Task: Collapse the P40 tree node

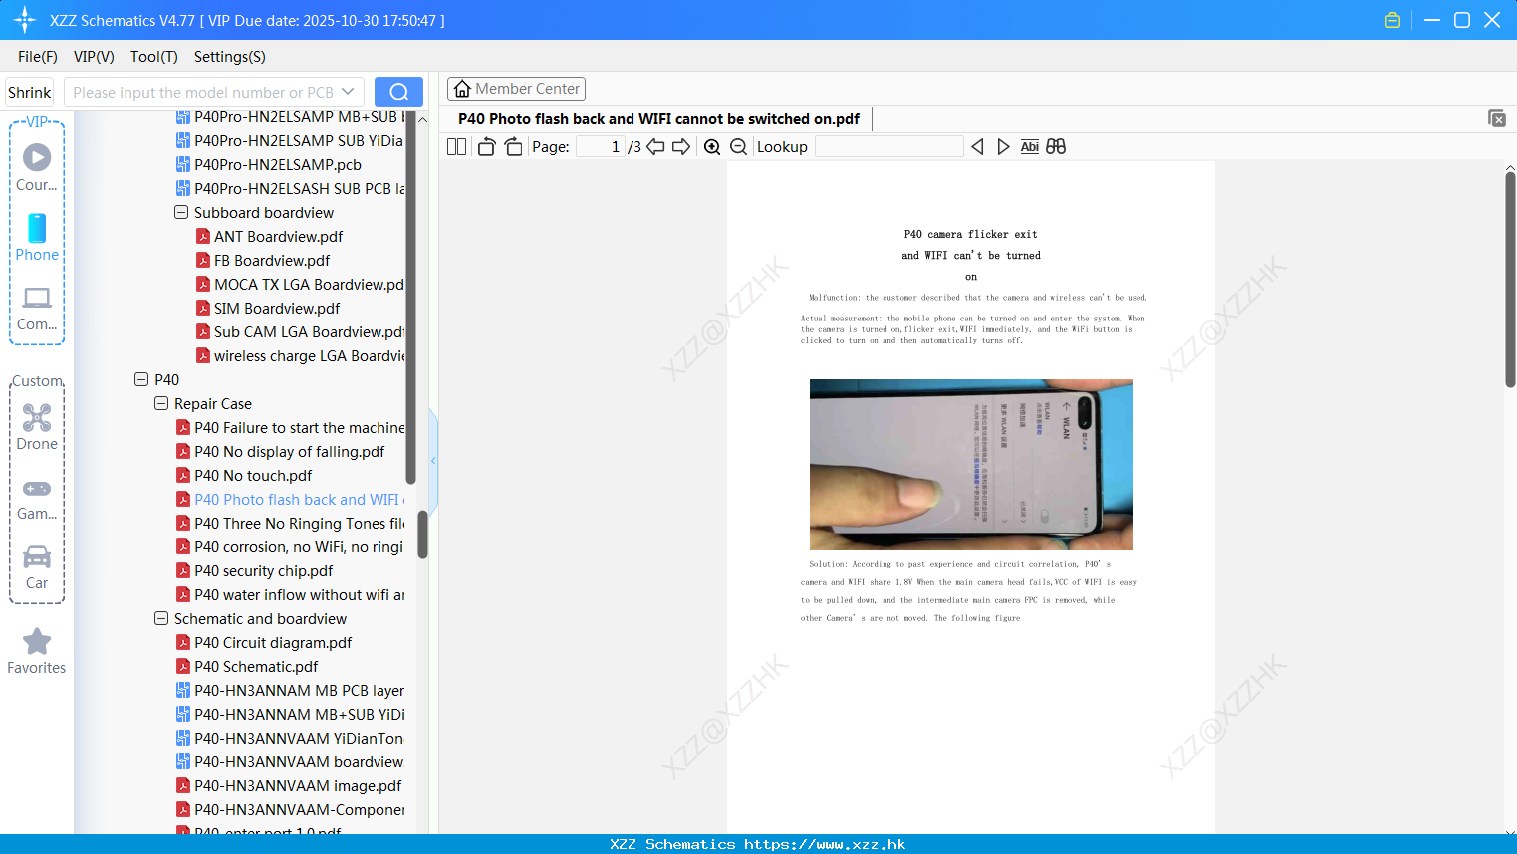Action: (x=141, y=379)
